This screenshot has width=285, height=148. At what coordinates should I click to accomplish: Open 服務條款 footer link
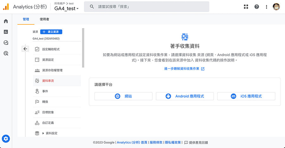coord(156,143)
